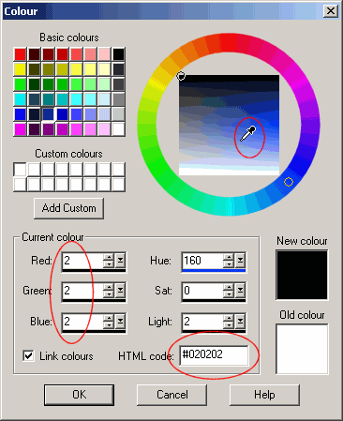Open the Light value dropdown arrow
The image size is (343, 421).
click(x=240, y=321)
